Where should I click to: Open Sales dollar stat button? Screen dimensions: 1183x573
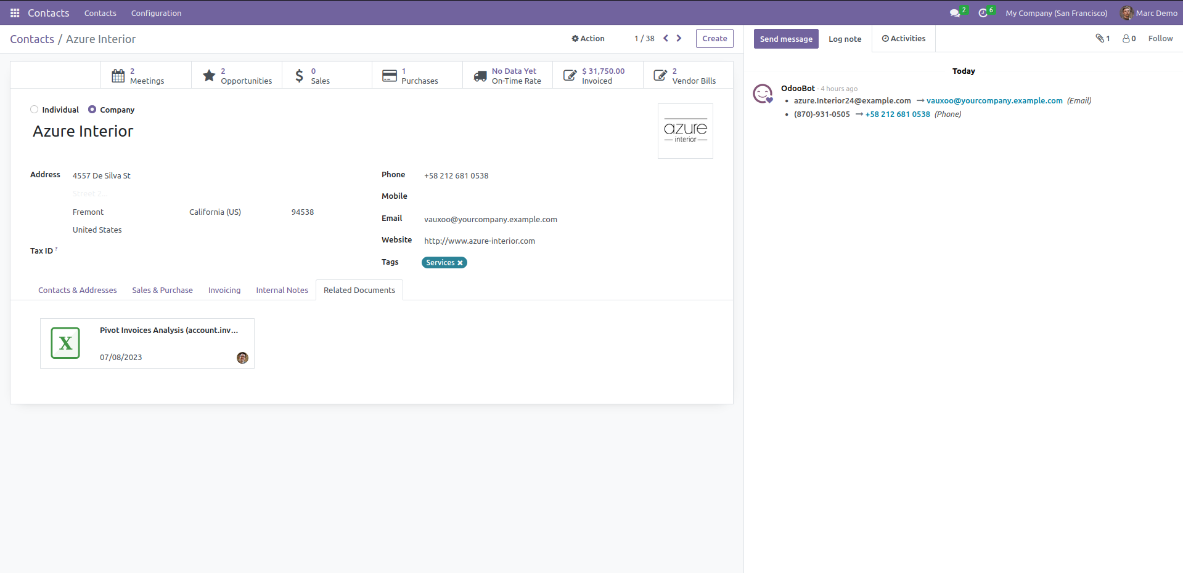coord(327,76)
